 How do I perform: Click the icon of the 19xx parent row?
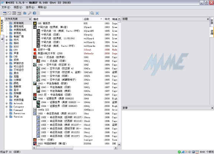35,113
